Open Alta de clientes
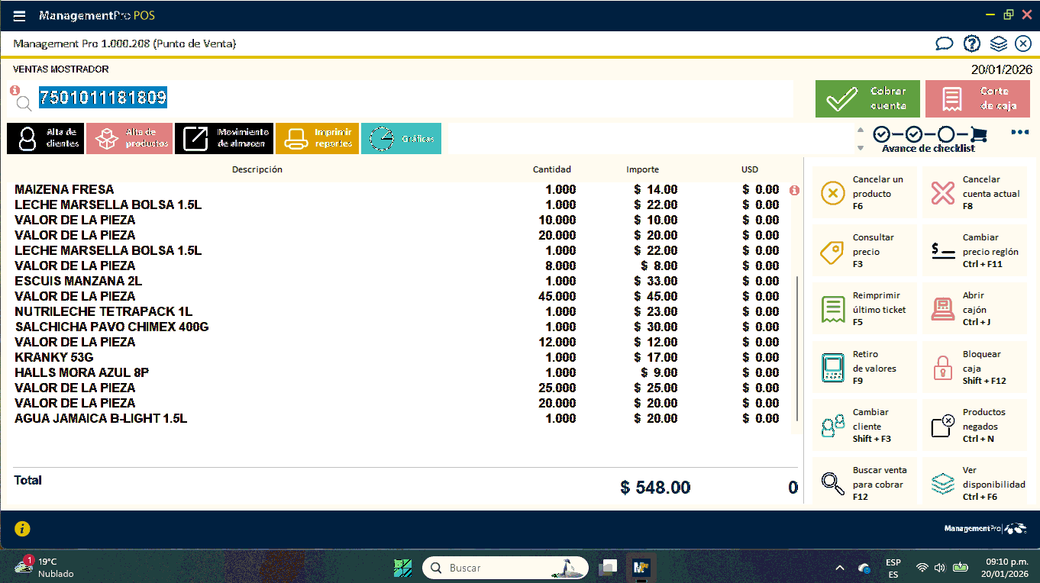Viewport: 1040px width, 583px height. point(45,138)
